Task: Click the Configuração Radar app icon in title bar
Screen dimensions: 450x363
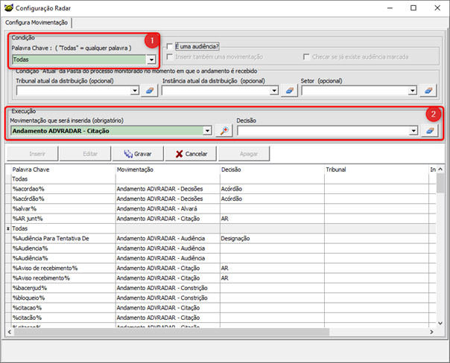Action: point(9,7)
